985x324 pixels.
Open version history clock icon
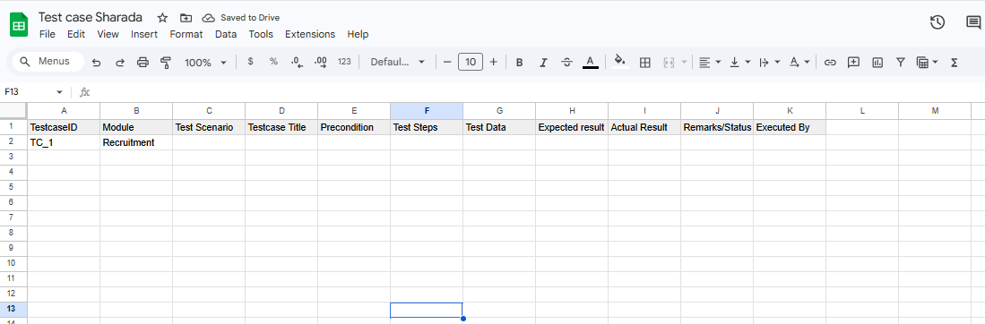click(x=937, y=22)
